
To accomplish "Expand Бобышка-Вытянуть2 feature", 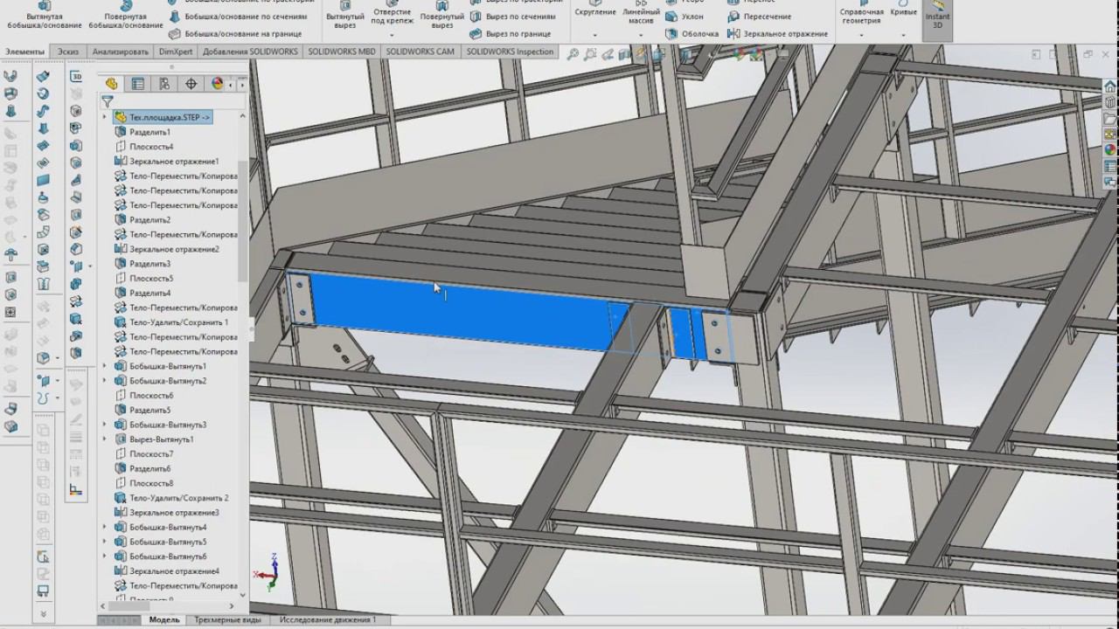I will (105, 381).
